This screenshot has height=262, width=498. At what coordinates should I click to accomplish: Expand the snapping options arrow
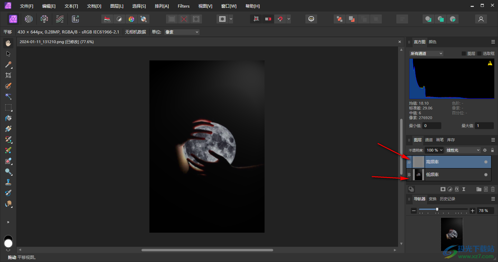point(289,19)
